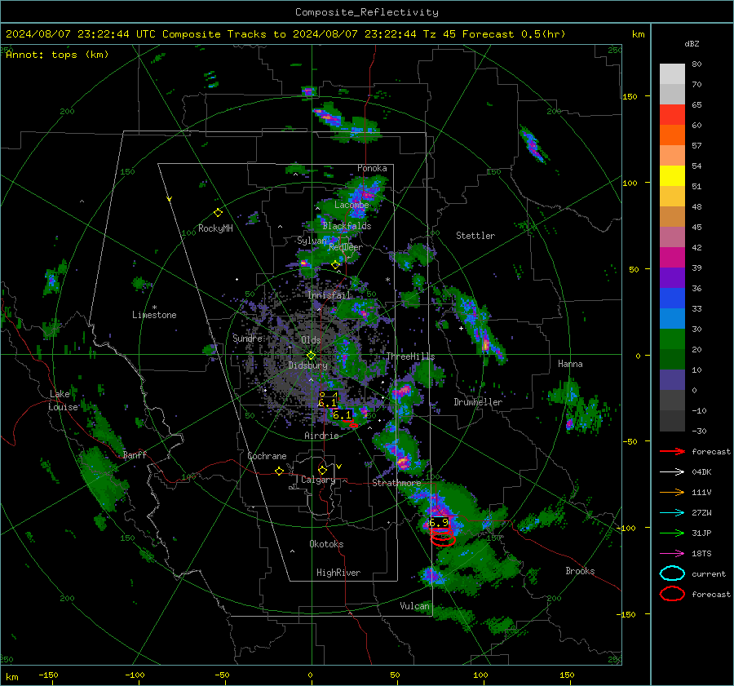This screenshot has height=686, width=734.
Task: Click the Lacombe city label
Action: pyautogui.click(x=352, y=205)
